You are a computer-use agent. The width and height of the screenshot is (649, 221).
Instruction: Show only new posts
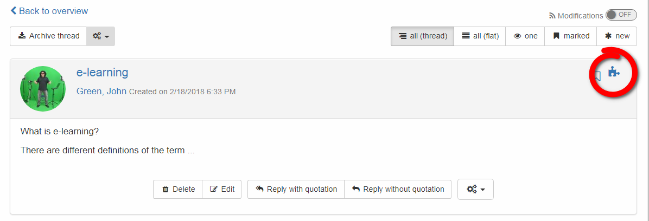pyautogui.click(x=617, y=36)
